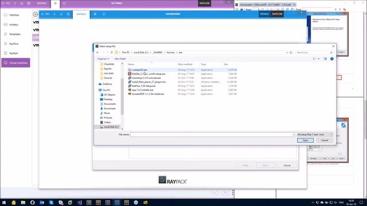The width and height of the screenshot is (367, 206).
Task: Go up one folder level arrow
Action: tap(112, 53)
